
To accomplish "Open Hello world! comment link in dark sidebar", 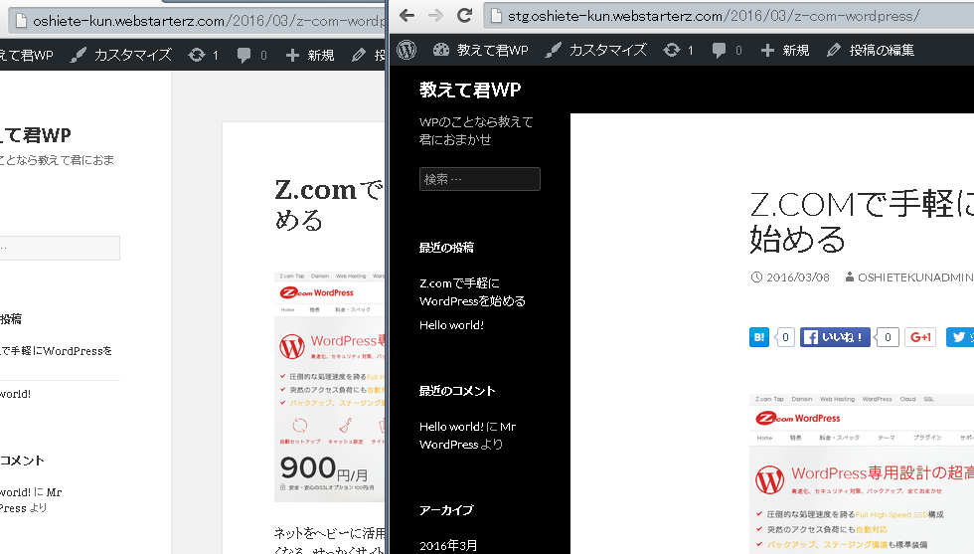I will click(451, 427).
